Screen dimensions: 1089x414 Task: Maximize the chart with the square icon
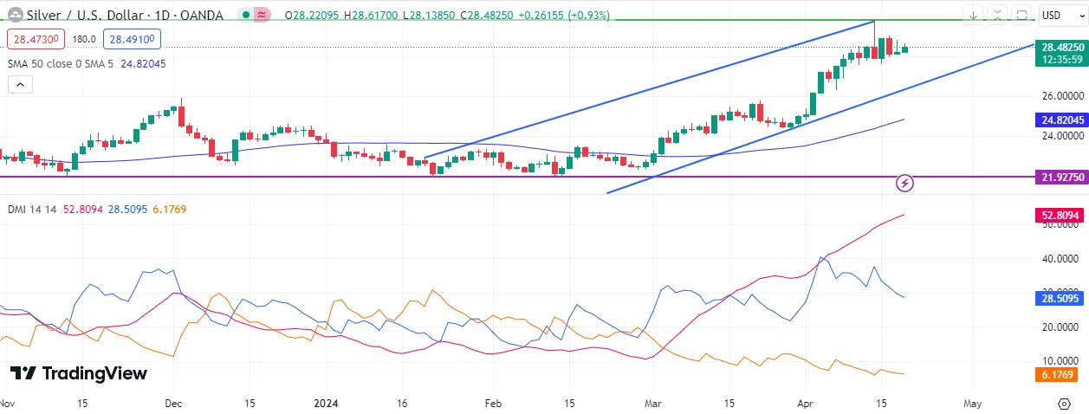[x=1021, y=16]
